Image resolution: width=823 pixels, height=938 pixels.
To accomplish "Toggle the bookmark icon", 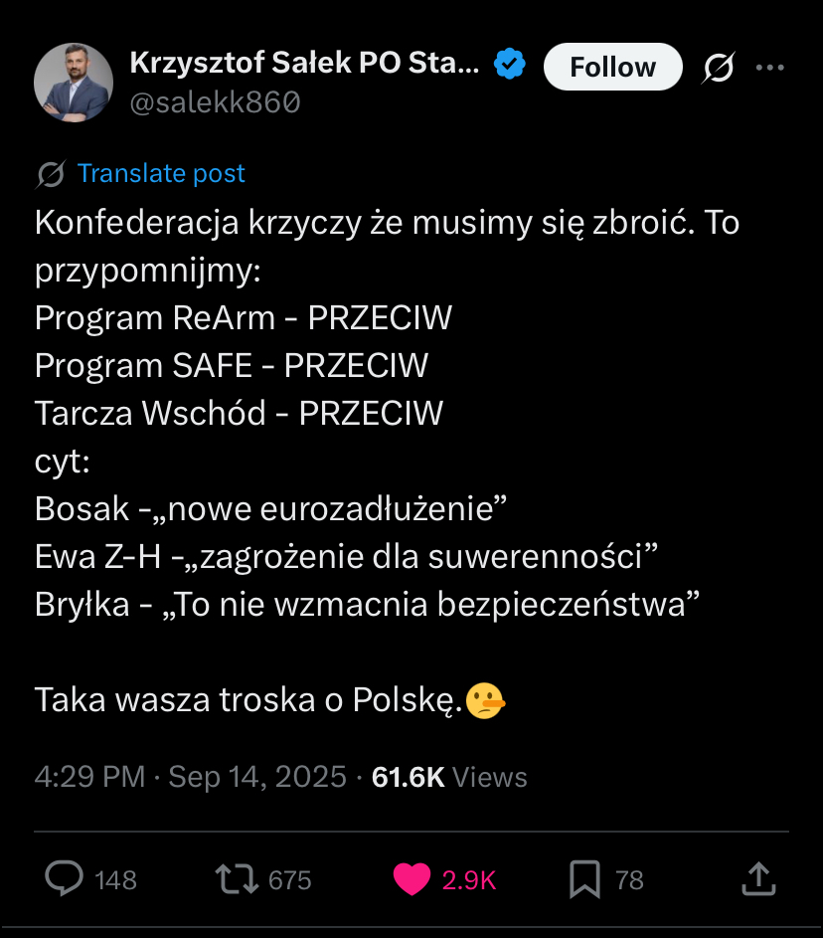I will [583, 878].
